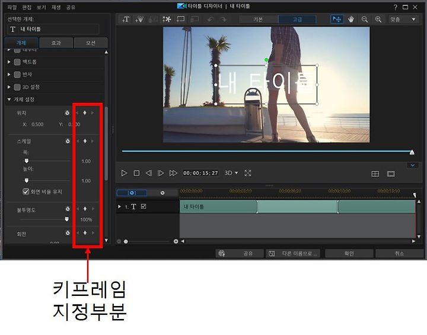Screen dimensions: 427x335
Task: Open the 파일 menu
Action: tap(12, 7)
